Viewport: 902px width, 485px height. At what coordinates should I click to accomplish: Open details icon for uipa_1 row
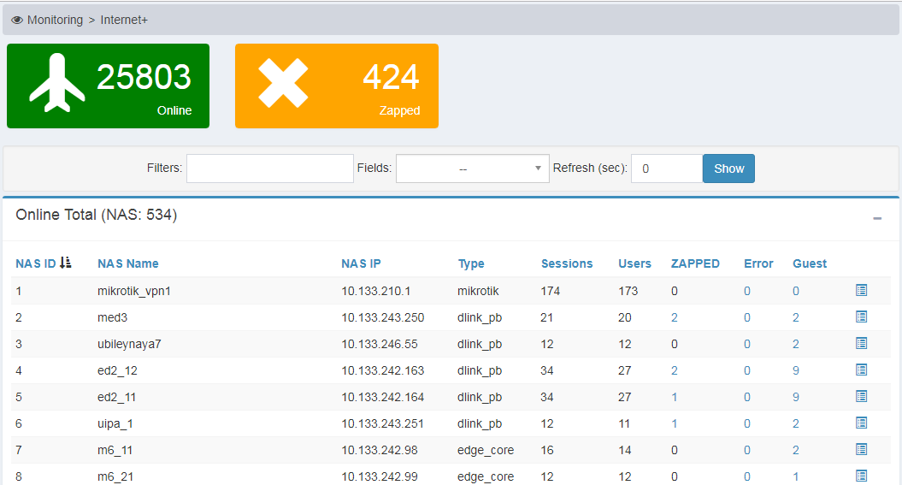[x=861, y=423]
